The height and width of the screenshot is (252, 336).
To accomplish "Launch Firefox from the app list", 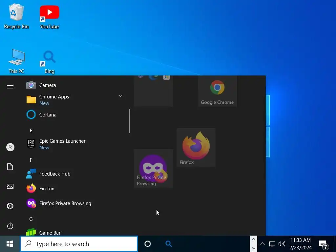I will coord(75,189).
